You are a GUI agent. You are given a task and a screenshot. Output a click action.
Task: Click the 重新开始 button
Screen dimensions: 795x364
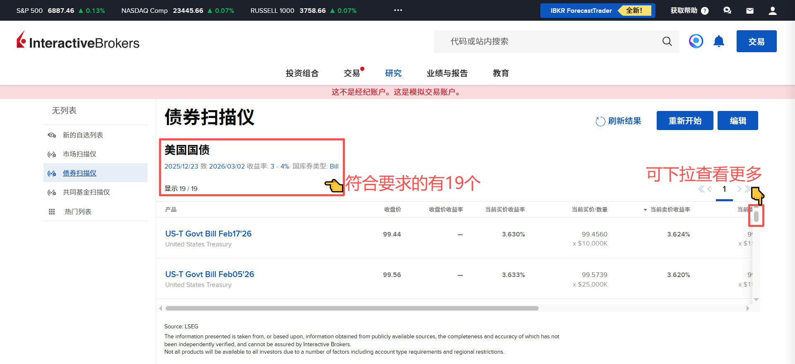click(684, 121)
